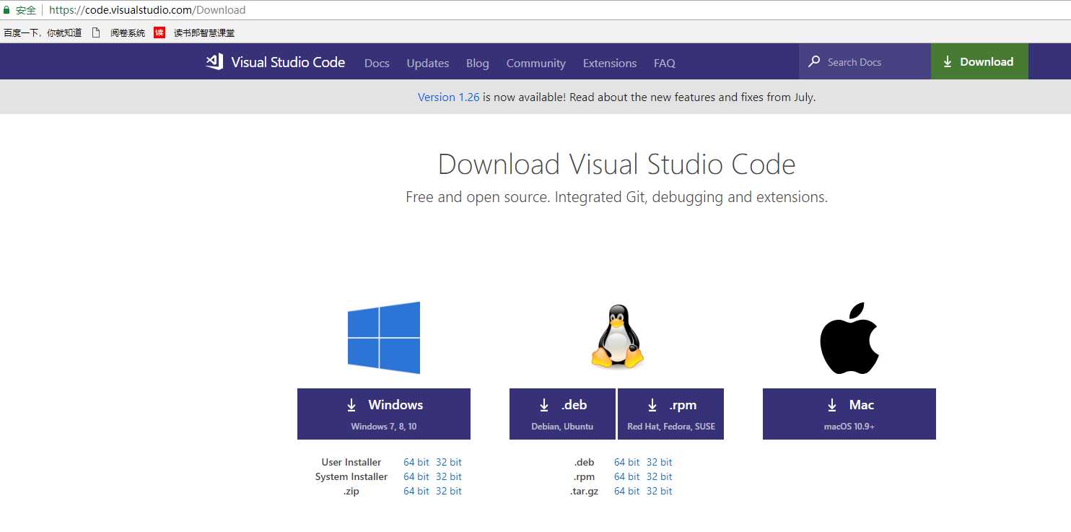The width and height of the screenshot is (1071, 532).
Task: Focus the Search Docs input field
Action: pyautogui.click(x=865, y=61)
